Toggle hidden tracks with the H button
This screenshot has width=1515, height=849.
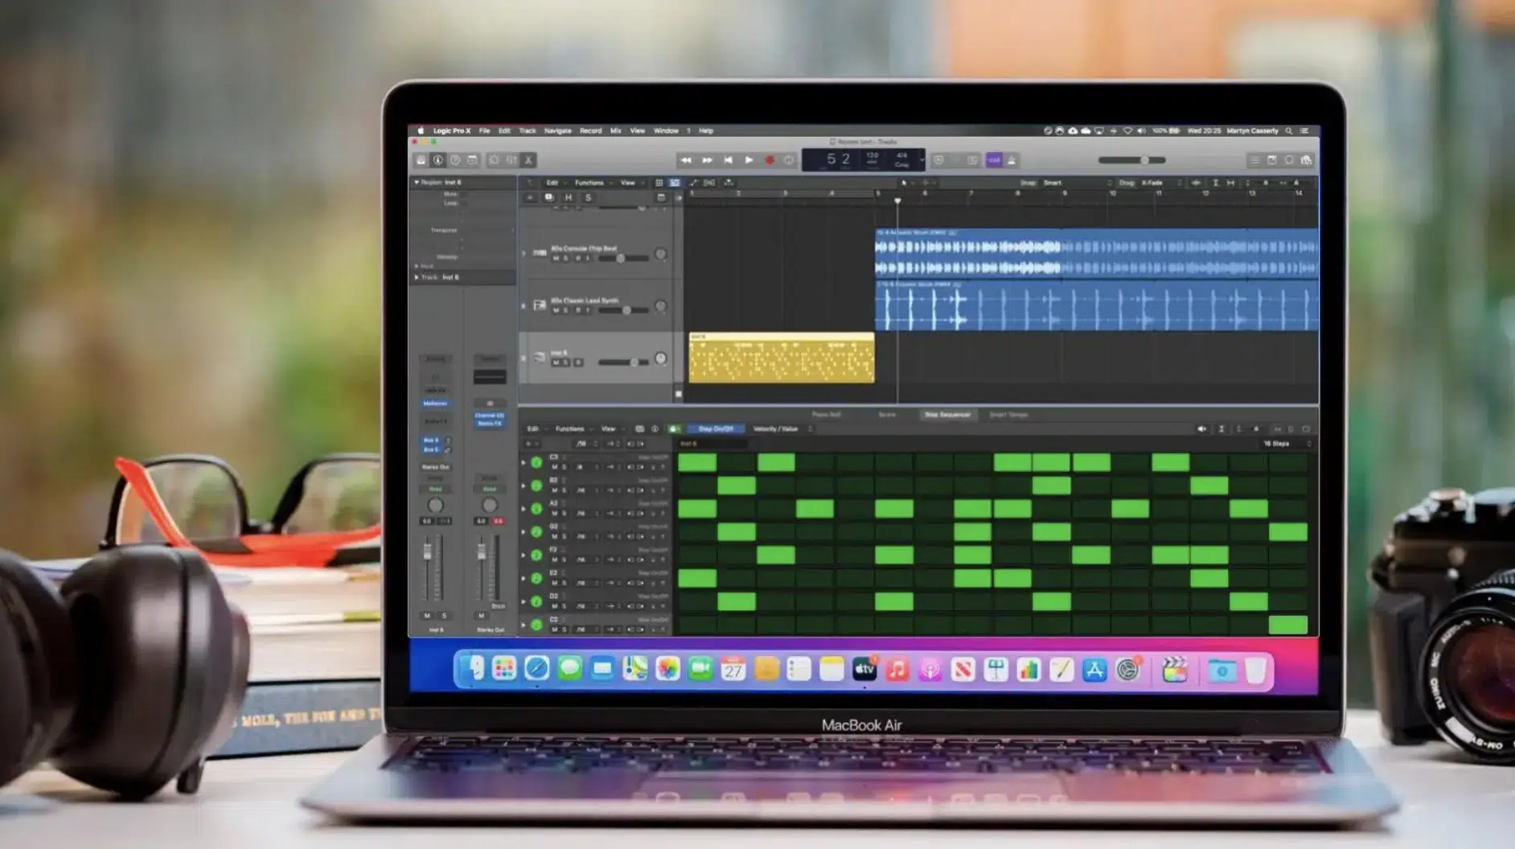pyautogui.click(x=569, y=197)
